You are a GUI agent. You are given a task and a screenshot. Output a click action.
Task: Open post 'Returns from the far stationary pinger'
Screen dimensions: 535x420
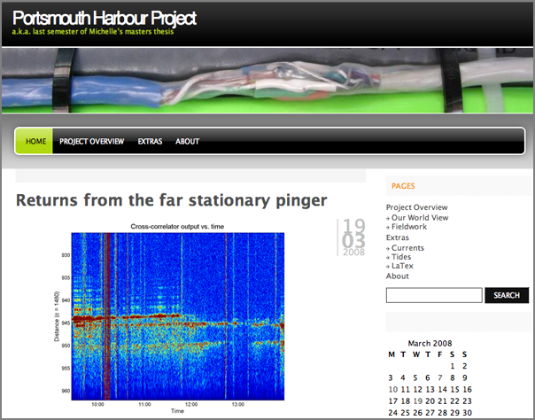point(171,200)
